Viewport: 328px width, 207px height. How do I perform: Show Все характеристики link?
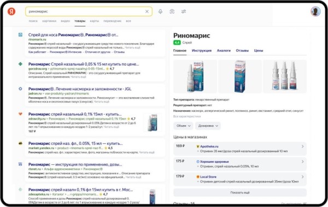187,116
